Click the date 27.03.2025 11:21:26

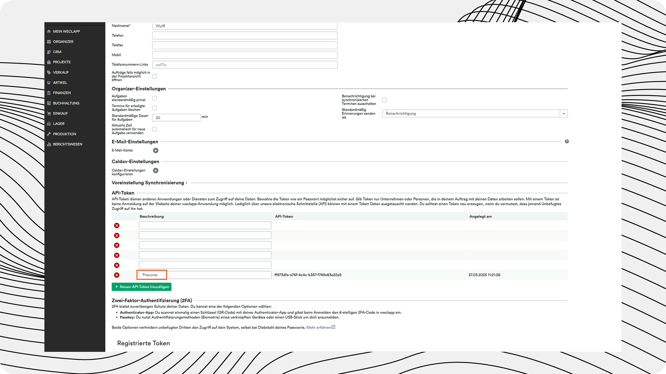(484, 275)
